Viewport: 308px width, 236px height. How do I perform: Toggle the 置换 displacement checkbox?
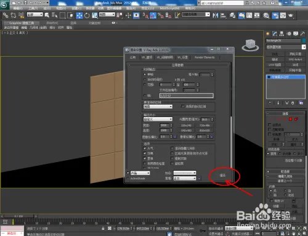tap(145, 158)
